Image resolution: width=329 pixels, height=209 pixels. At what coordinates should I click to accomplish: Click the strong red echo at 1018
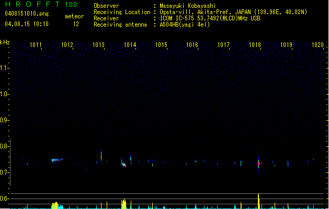point(258,164)
